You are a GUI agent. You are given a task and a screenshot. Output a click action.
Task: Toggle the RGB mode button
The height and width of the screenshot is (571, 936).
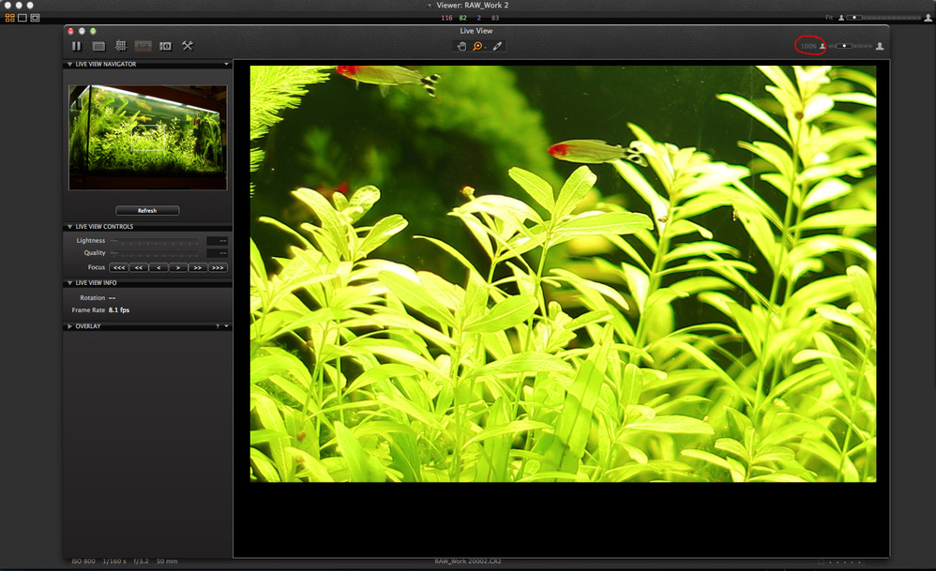click(x=143, y=46)
